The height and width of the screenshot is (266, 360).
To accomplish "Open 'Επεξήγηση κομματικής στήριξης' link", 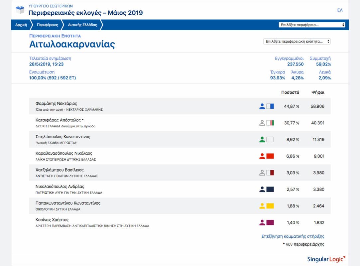I will (x=293, y=236).
